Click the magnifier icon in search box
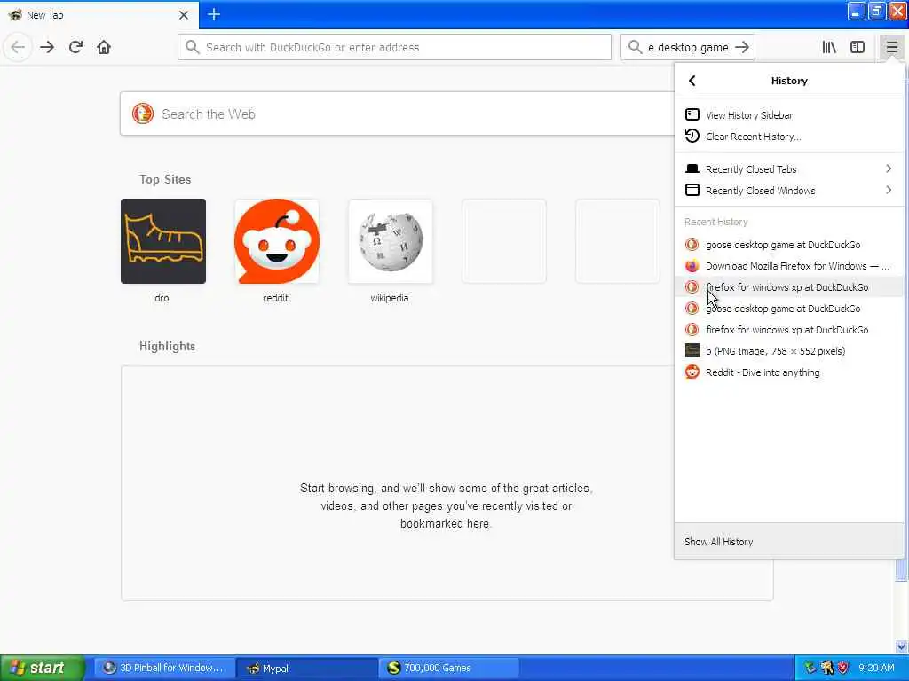Image resolution: width=909 pixels, height=681 pixels. coord(635,47)
